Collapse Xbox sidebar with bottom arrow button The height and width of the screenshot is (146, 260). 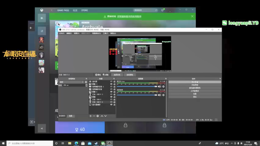point(42,128)
